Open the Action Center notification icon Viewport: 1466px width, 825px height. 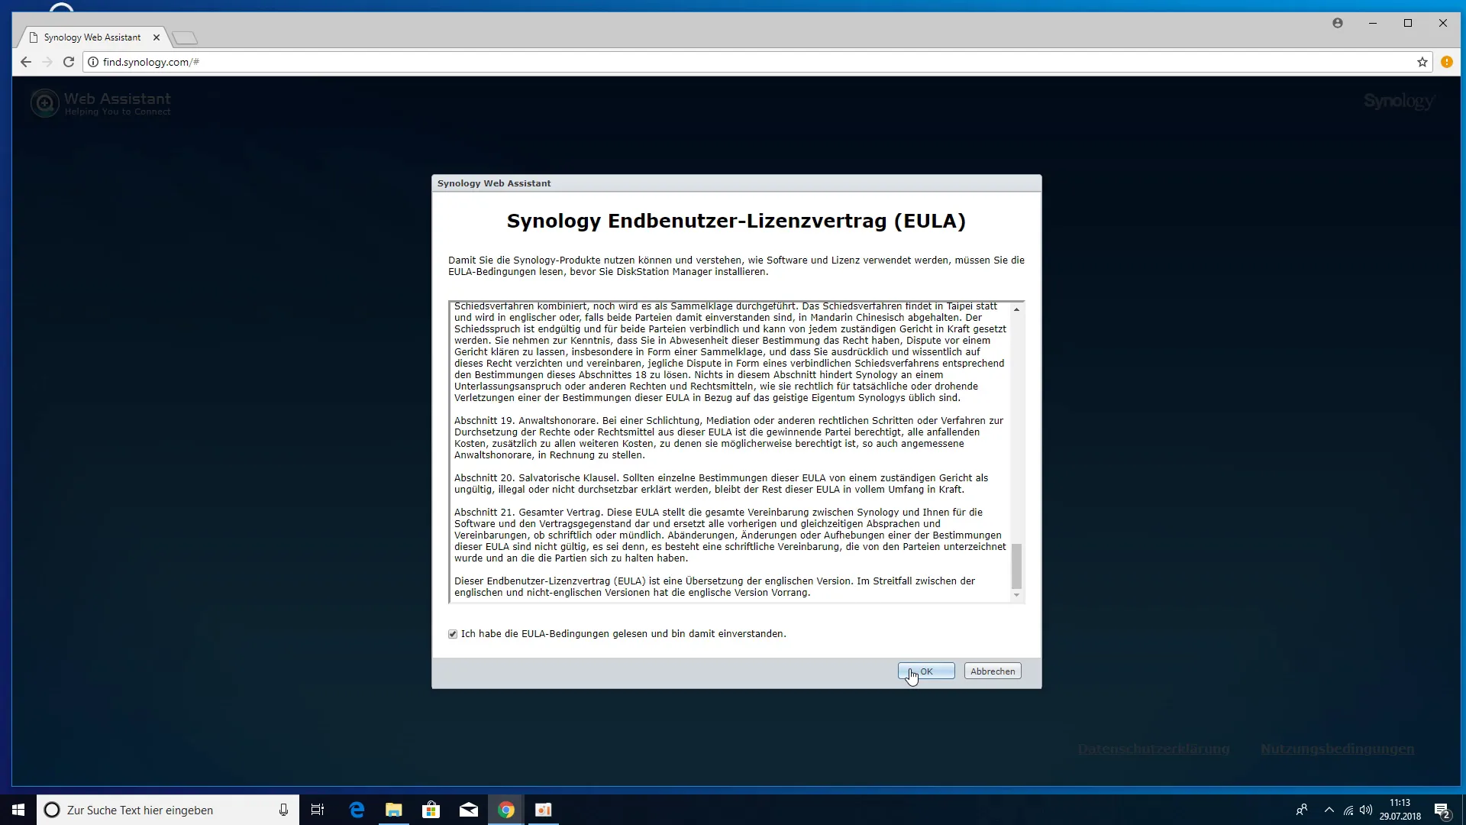[x=1442, y=810]
